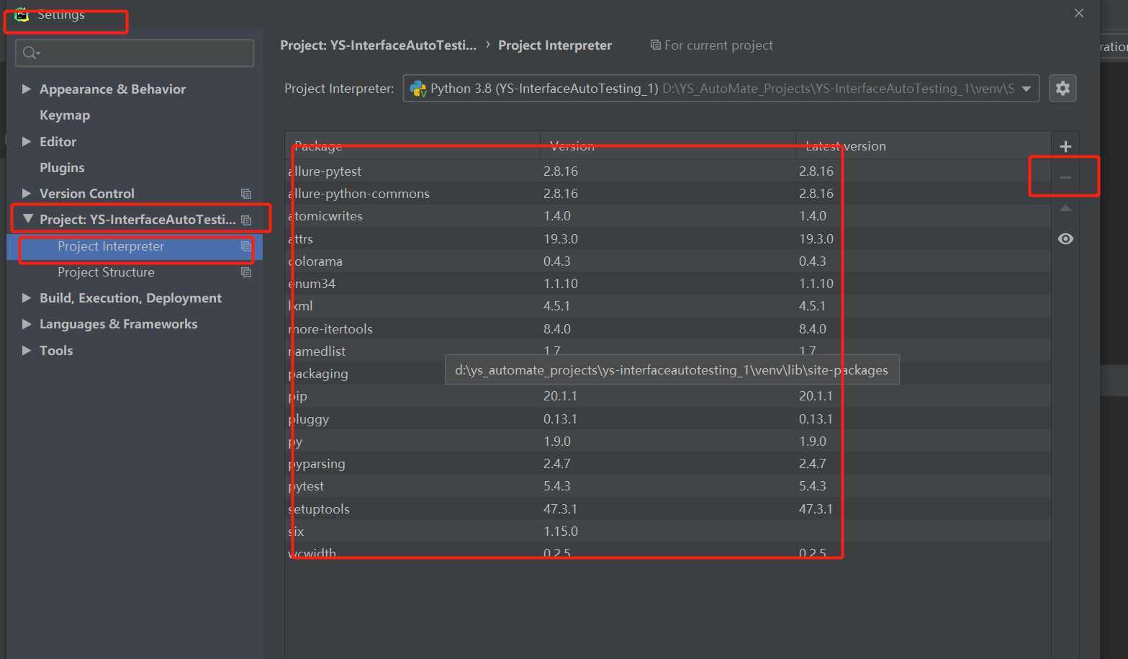Click the copy icon beside the Project node

point(246,220)
